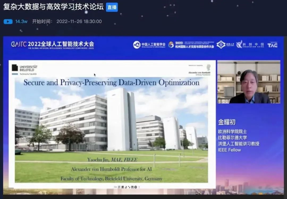Viewport: 287px width, 199px height.
Task: Click the blue play icon beside view count
Action: click(8, 22)
